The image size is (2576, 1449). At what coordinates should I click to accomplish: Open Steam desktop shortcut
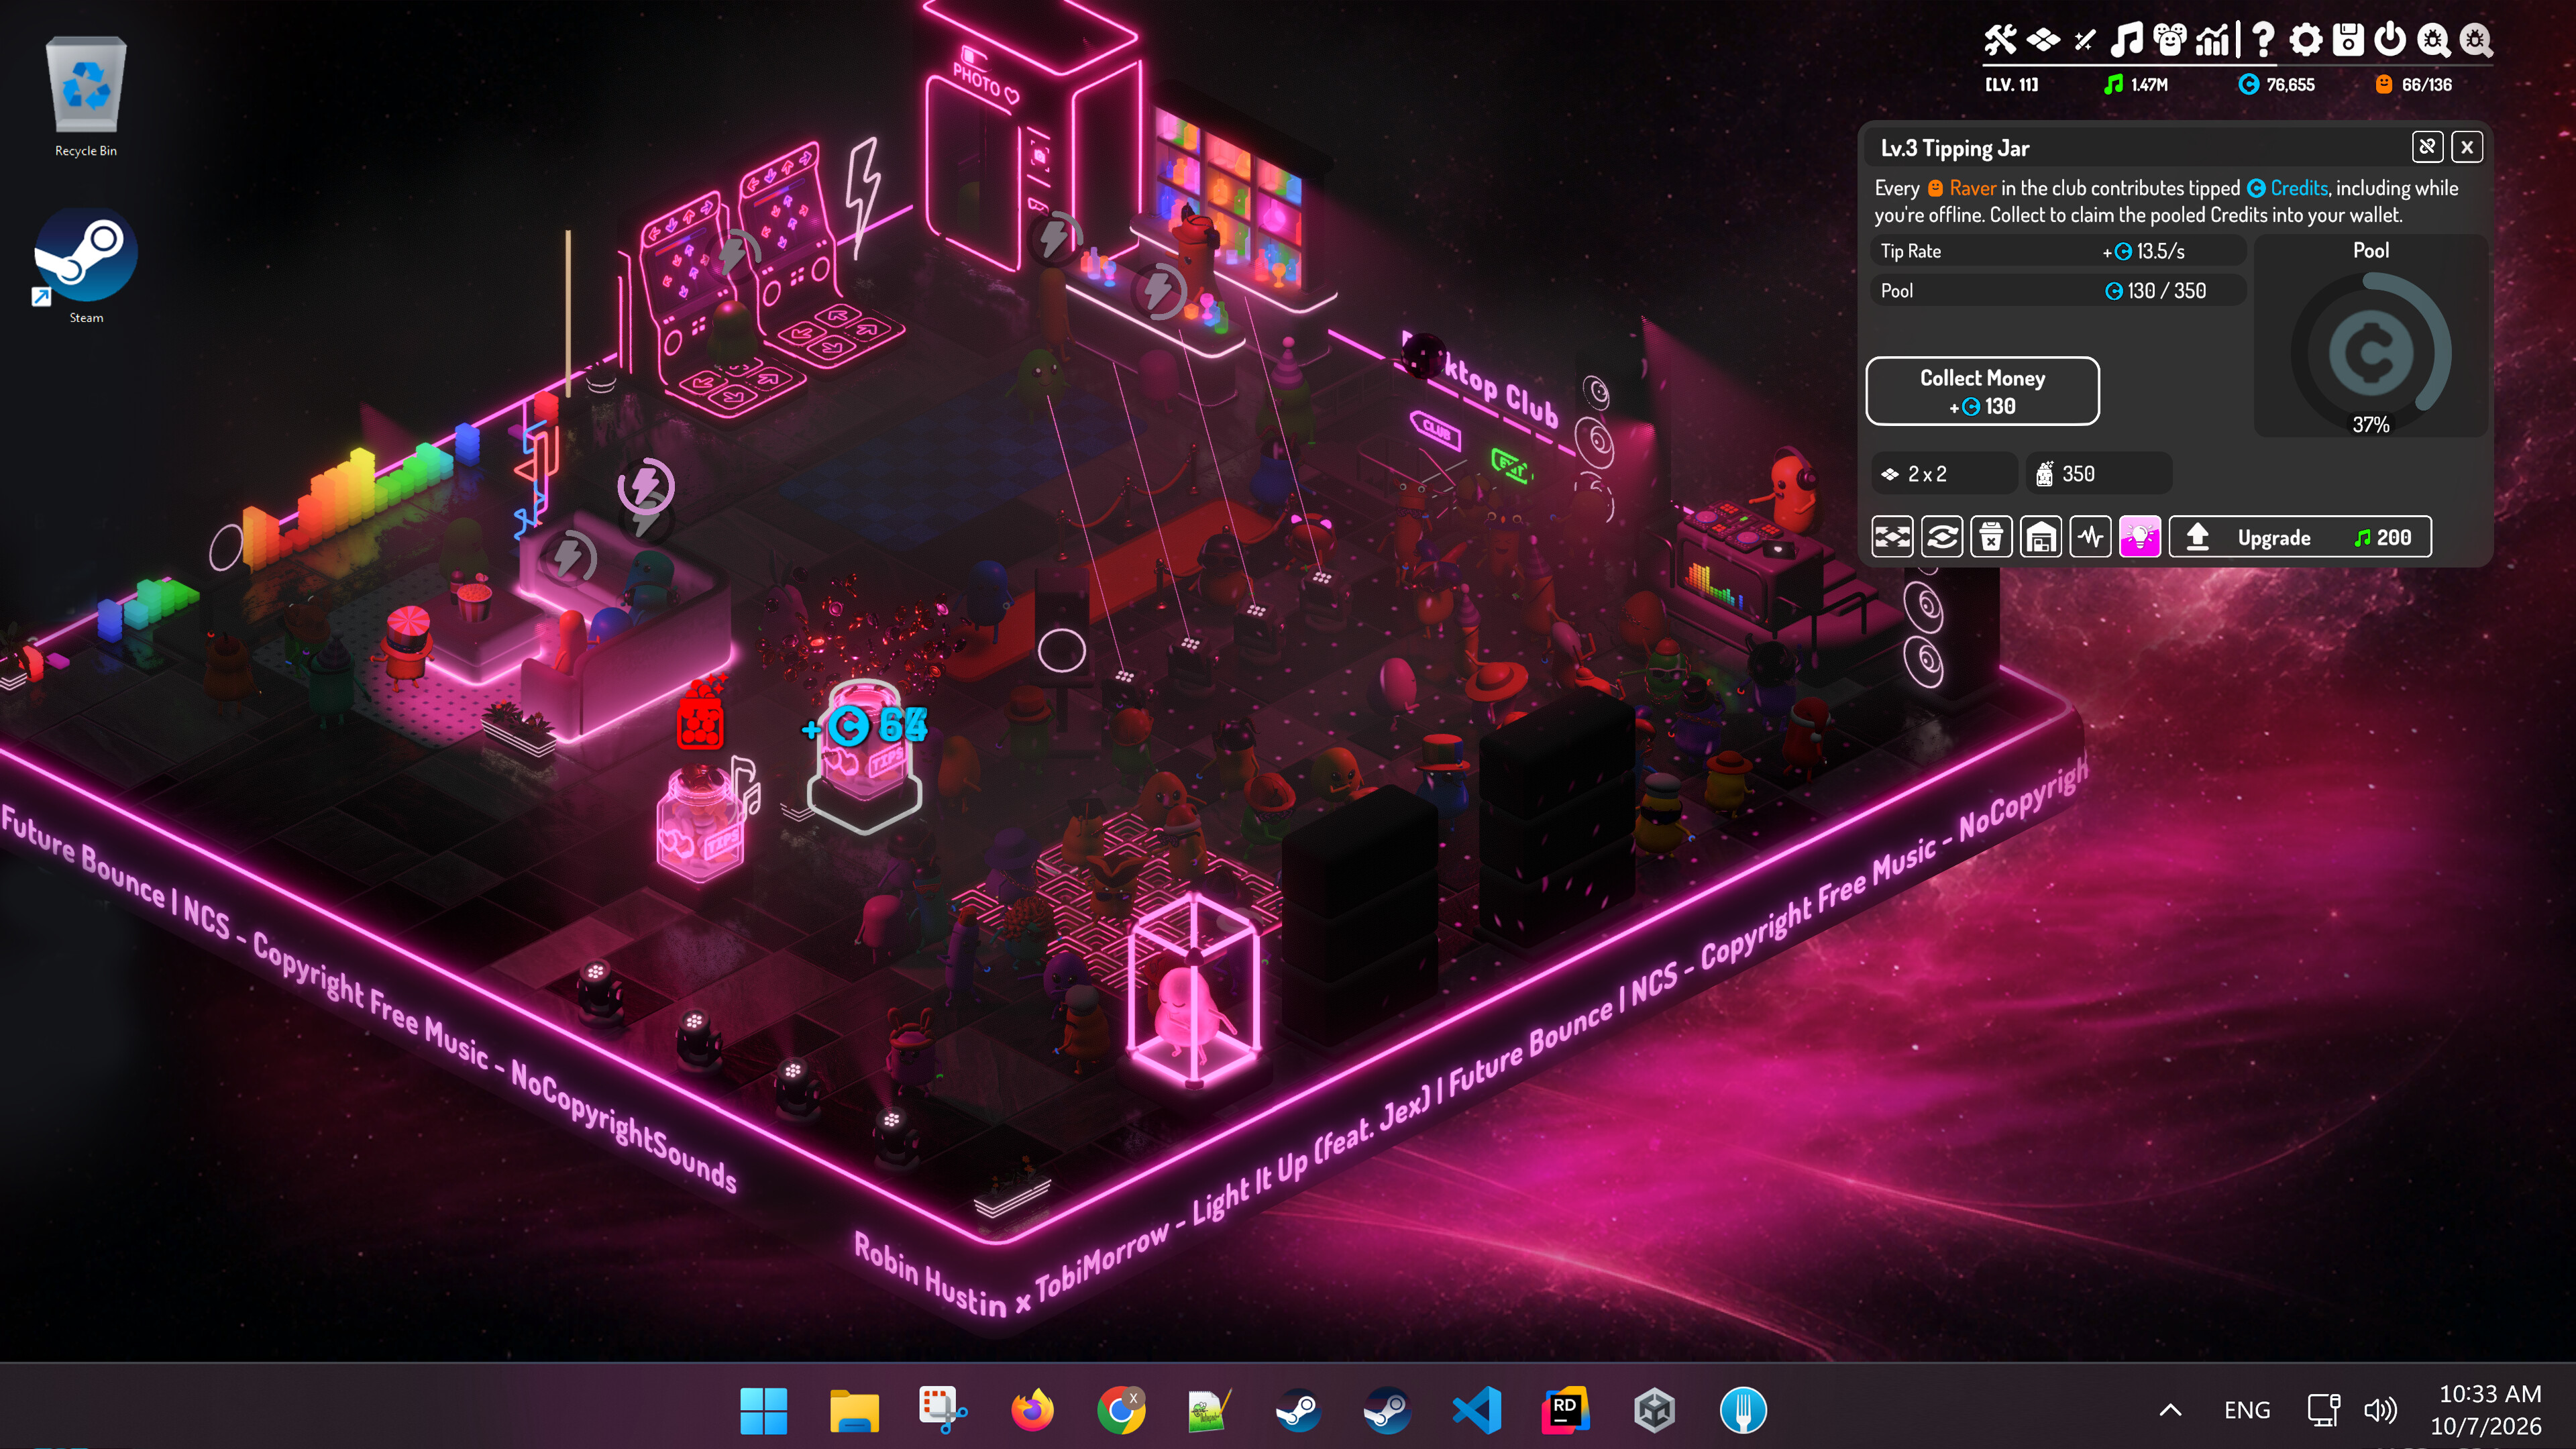pos(86,266)
